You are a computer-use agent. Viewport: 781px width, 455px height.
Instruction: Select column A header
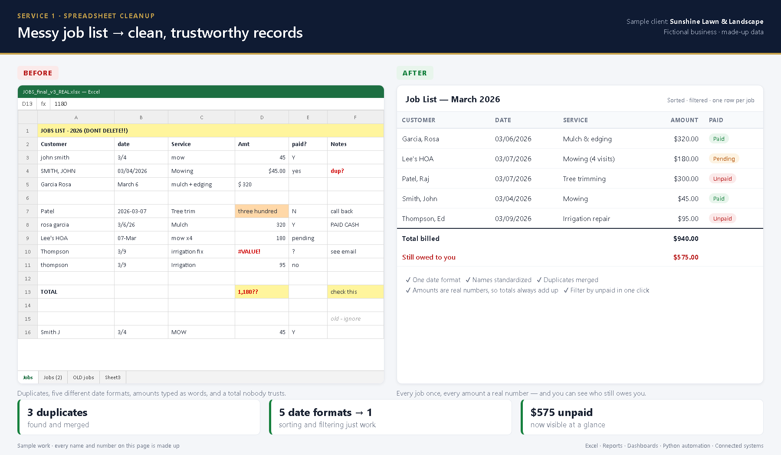(x=76, y=117)
